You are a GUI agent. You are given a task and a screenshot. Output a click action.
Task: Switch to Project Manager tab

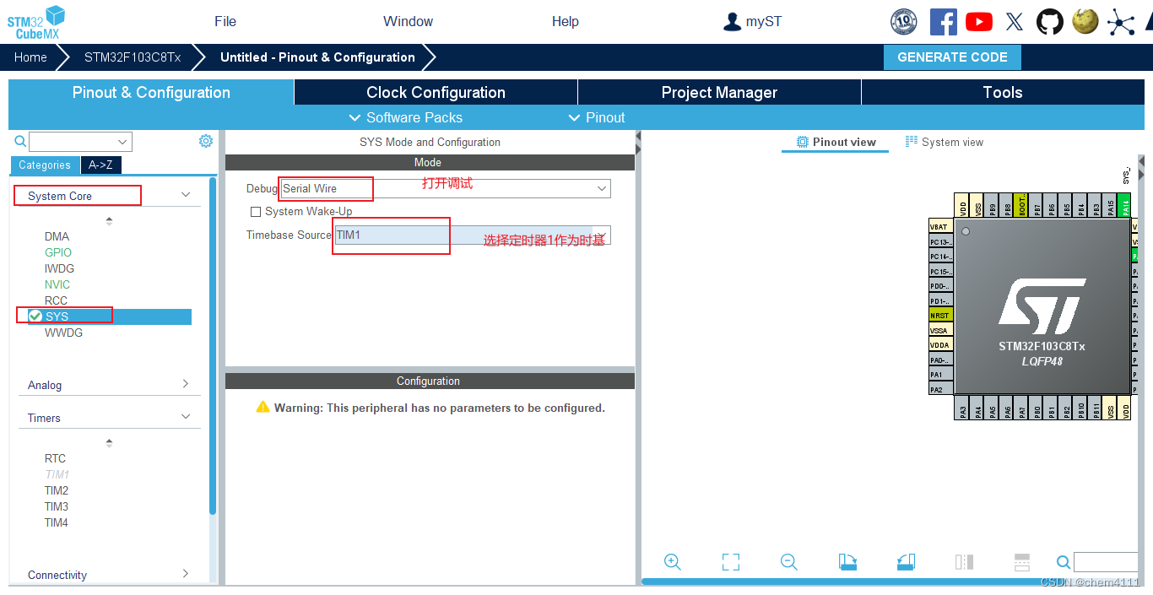tap(719, 93)
